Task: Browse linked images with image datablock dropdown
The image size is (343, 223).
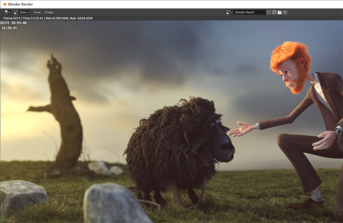Action: [x=229, y=12]
